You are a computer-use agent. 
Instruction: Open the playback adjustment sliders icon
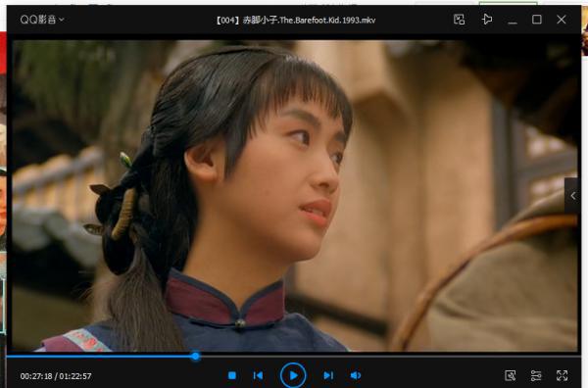(x=536, y=375)
